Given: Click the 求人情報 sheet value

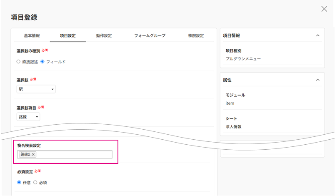Looking at the screenshot, I should pos(233,126).
